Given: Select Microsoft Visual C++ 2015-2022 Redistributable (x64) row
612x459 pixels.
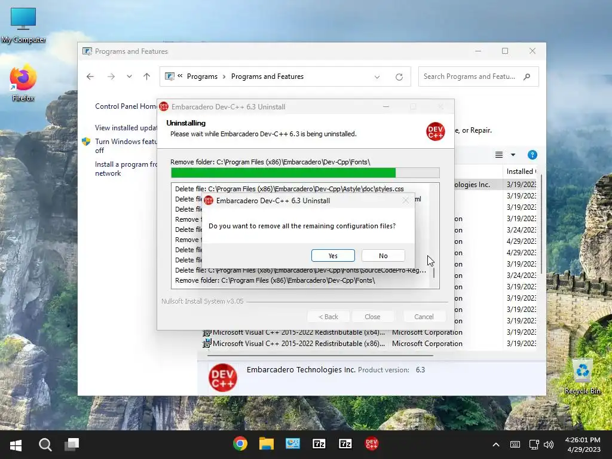Looking at the screenshot, I should coord(369,332).
